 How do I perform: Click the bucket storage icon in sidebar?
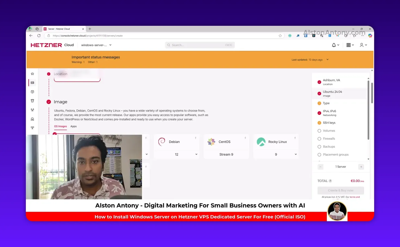(x=32, y=101)
